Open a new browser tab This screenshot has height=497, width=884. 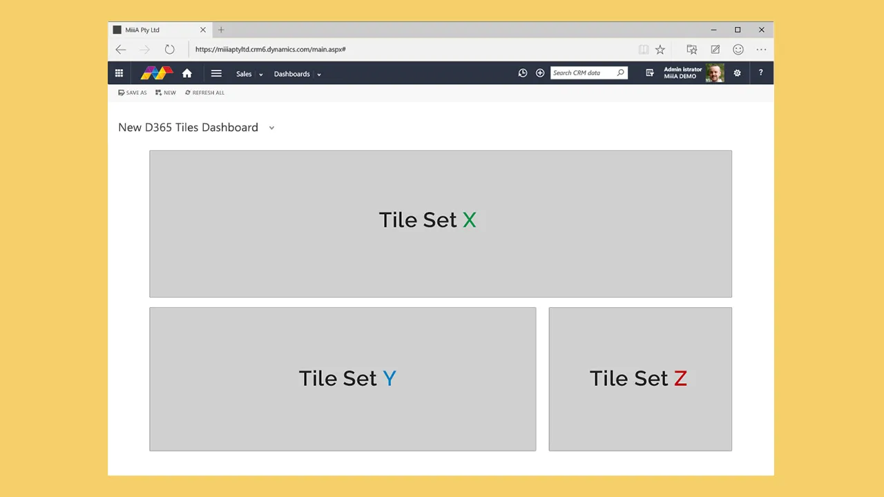(x=221, y=30)
